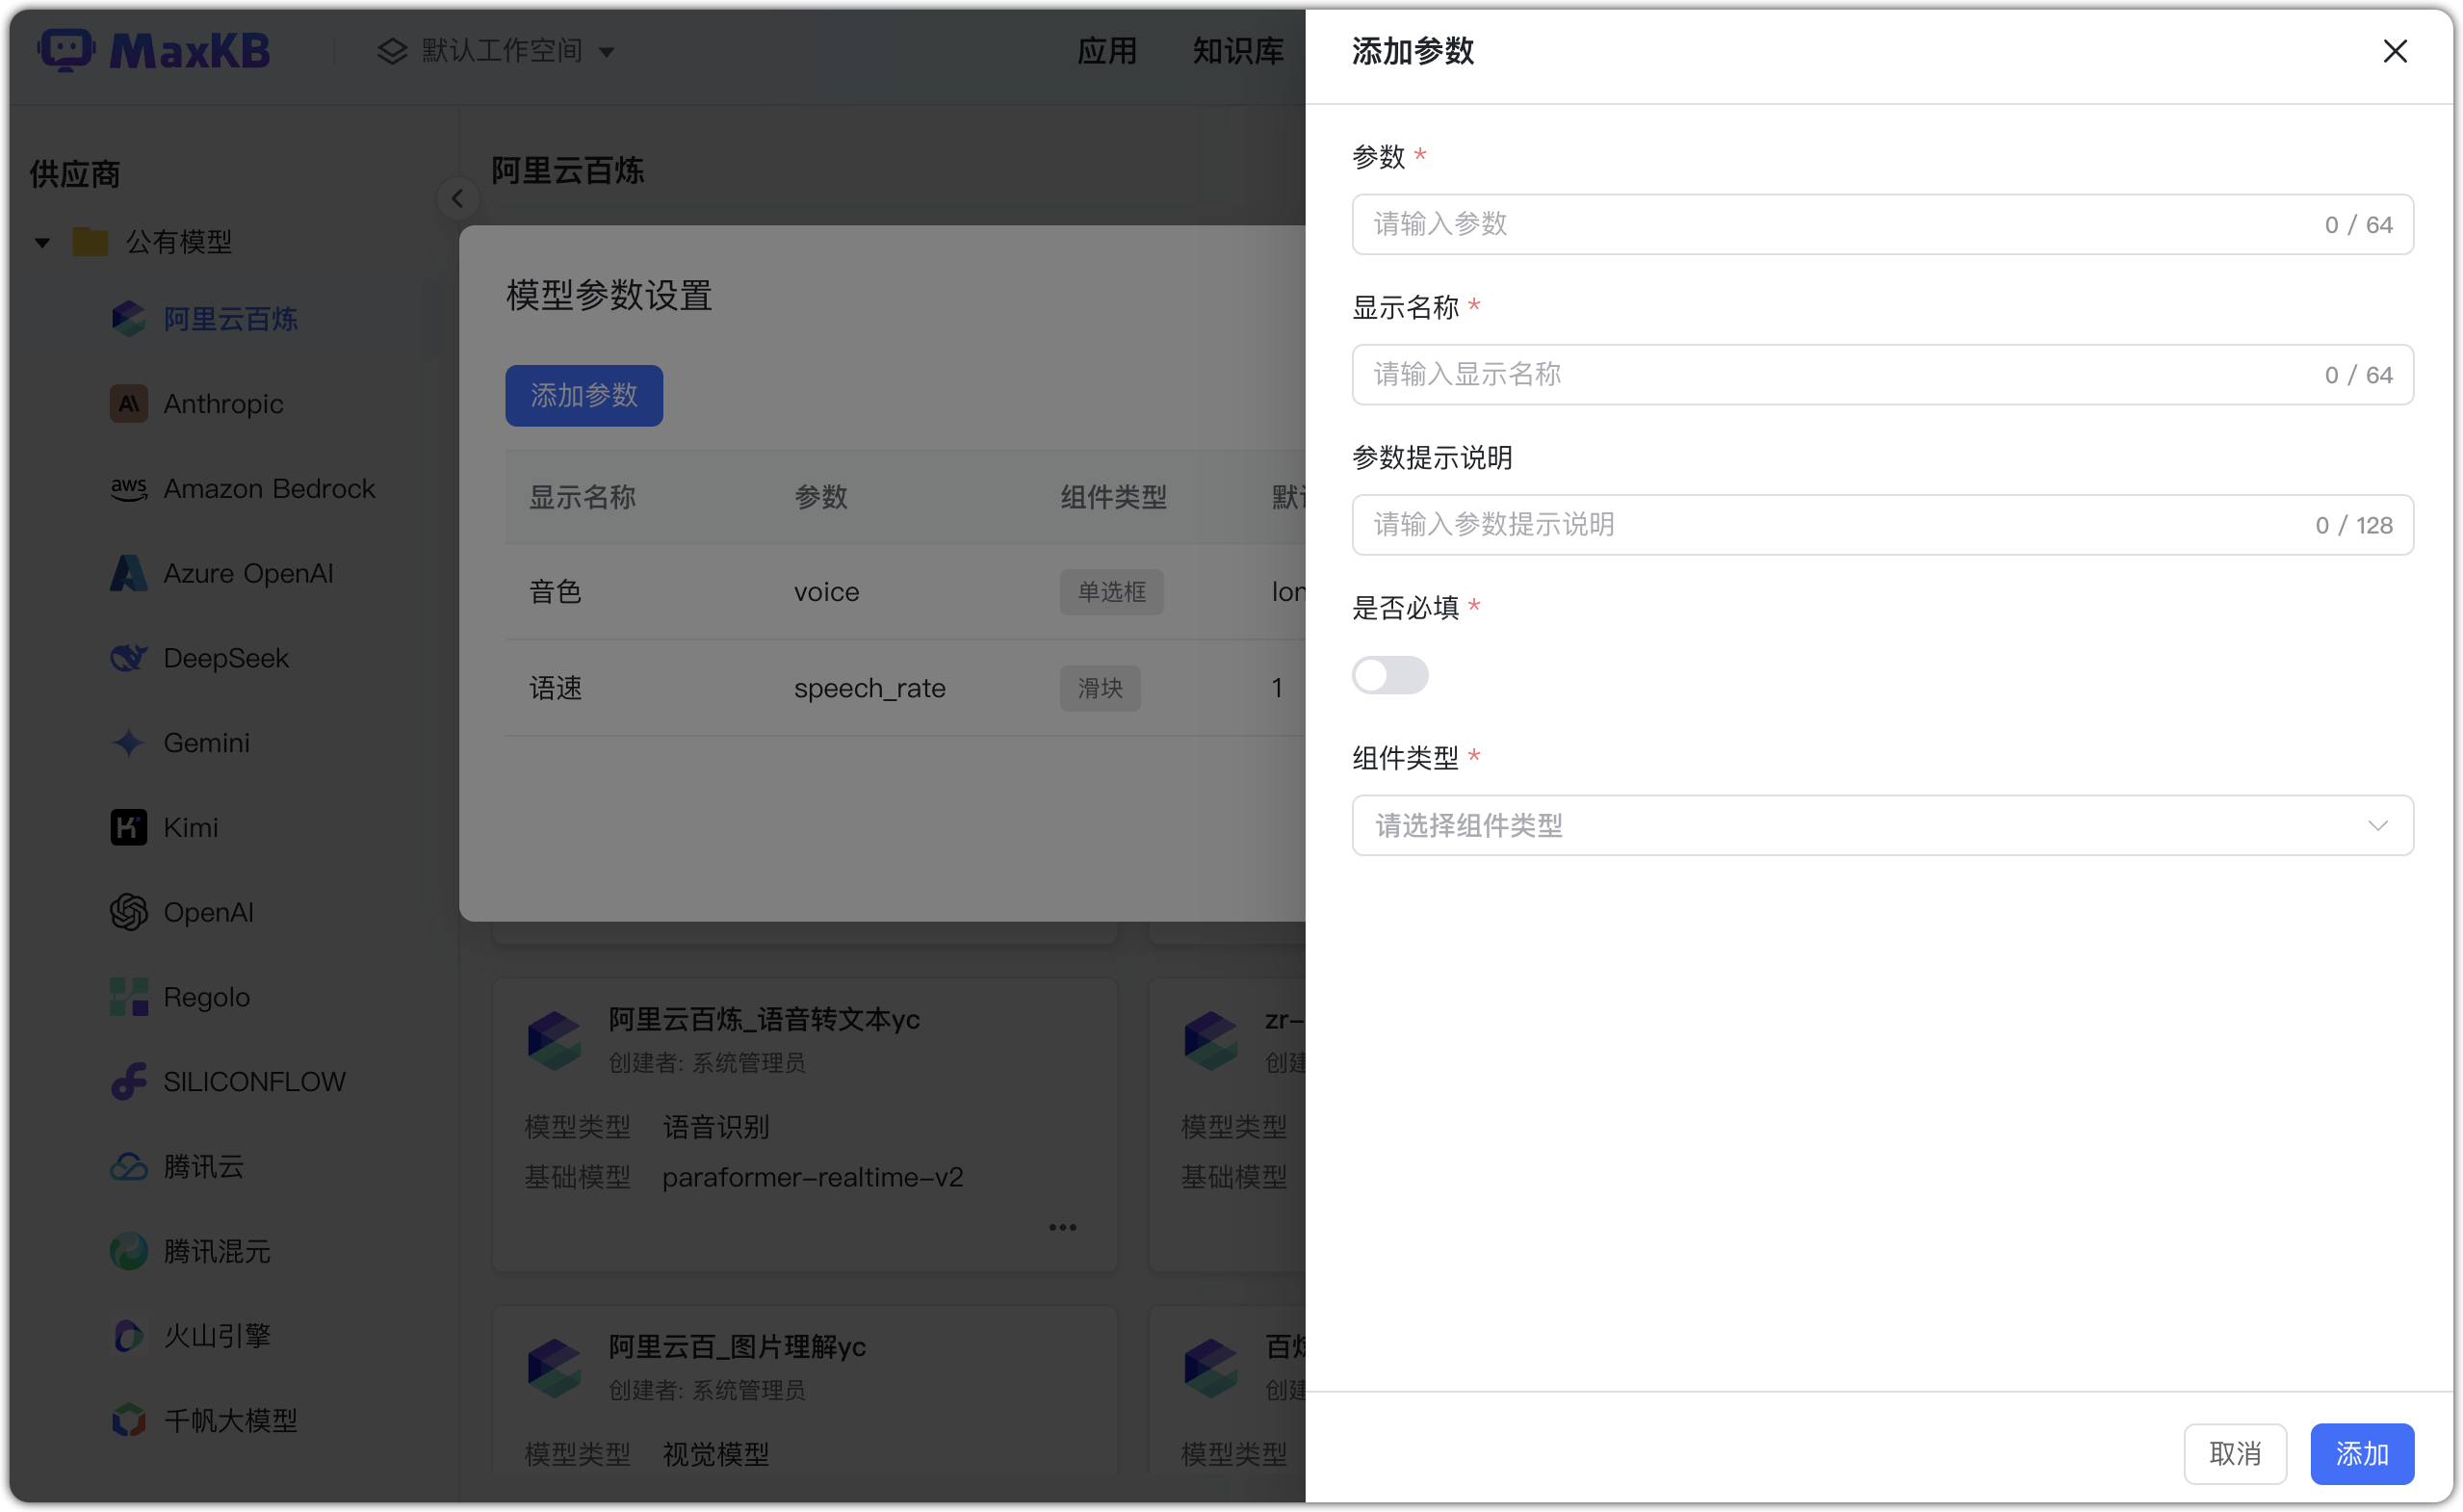Viewport: 2463px width, 1512px height.
Task: Select the DeepSeek whale icon
Action: coord(129,658)
